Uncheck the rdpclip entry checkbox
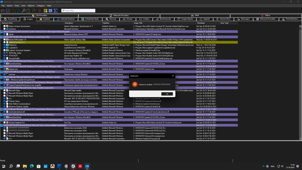Screen dimensions: 302x170 5,34
